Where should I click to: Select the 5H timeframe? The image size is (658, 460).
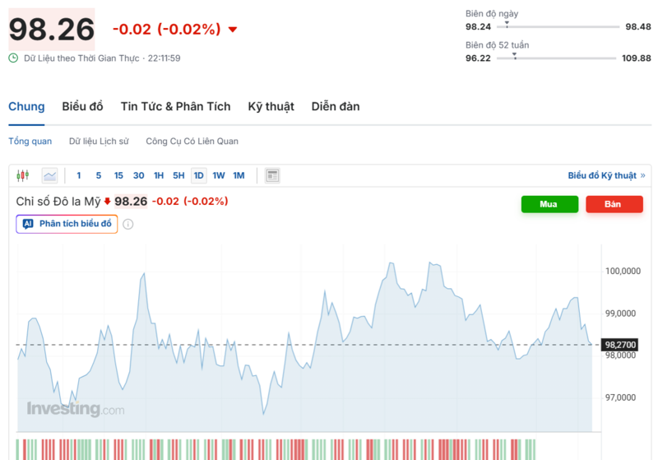tap(178, 175)
